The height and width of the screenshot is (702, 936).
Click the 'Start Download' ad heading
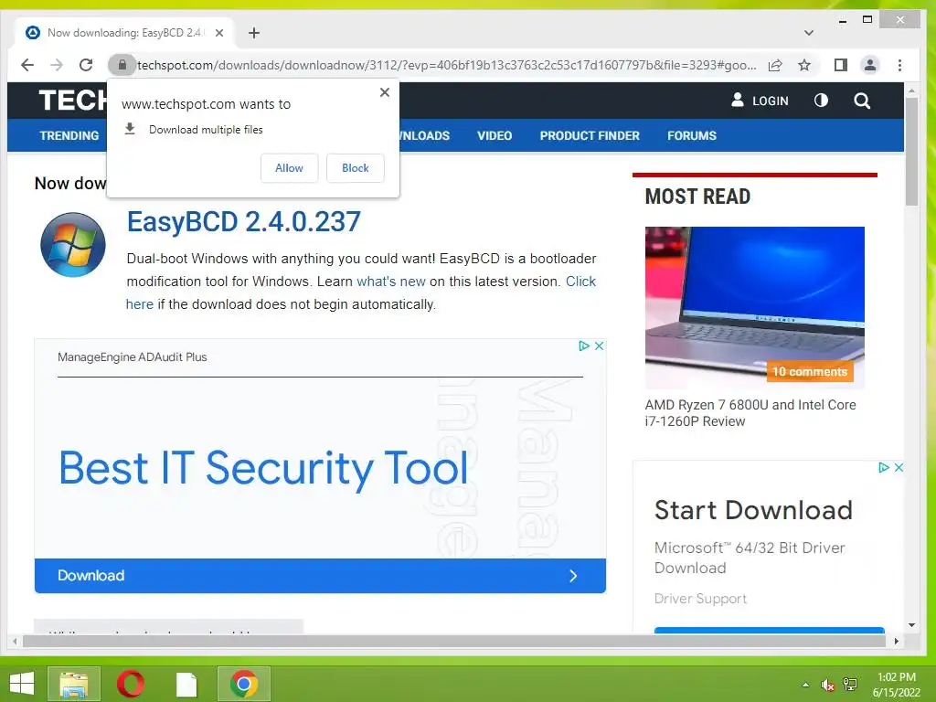click(x=753, y=510)
